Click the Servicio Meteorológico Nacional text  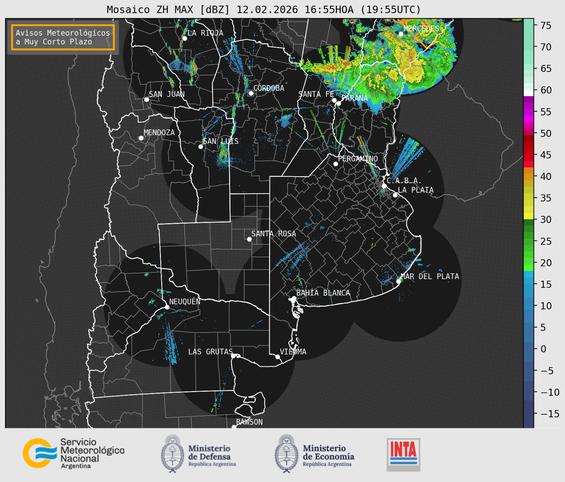coord(92,453)
